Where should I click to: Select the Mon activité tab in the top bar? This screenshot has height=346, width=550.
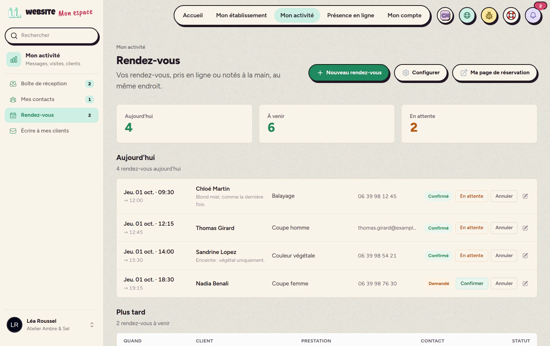pos(297,15)
